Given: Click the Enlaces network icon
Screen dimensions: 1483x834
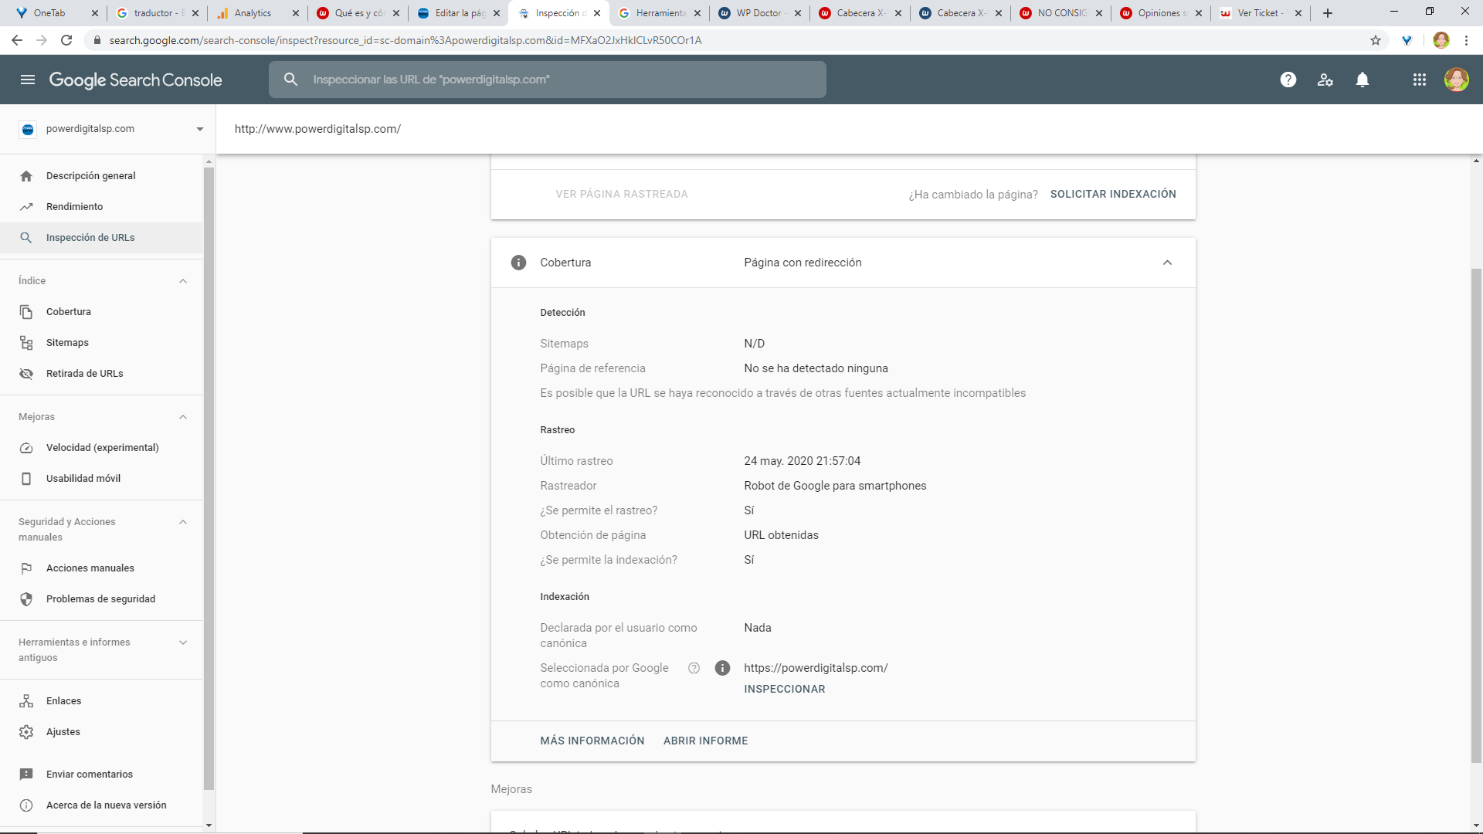Looking at the screenshot, I should point(26,701).
